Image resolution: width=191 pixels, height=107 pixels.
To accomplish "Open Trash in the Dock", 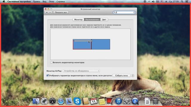I will coord(155,101).
